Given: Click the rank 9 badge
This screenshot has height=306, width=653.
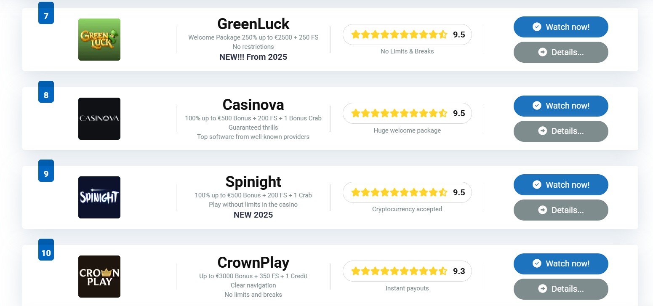Looking at the screenshot, I should 46,171.
